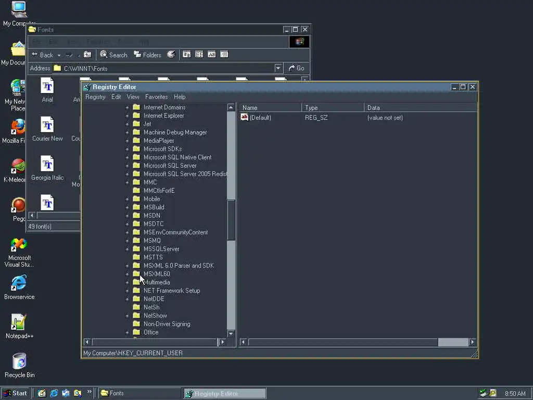Image resolution: width=533 pixels, height=400 pixels.
Task: Sort values by the Data column header
Action: (x=421, y=107)
